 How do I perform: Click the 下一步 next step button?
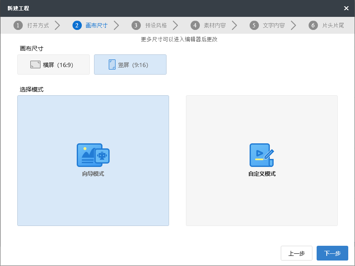332,253
